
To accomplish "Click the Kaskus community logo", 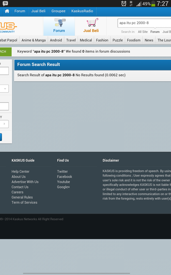I will point(8,27).
